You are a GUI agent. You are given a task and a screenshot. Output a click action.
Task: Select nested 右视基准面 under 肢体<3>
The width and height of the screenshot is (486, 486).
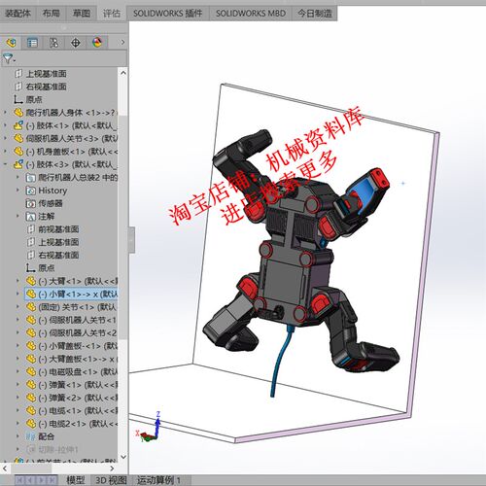point(58,255)
